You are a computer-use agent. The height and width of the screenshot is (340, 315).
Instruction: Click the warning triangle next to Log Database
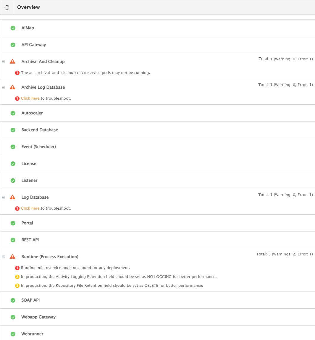[x=12, y=197]
